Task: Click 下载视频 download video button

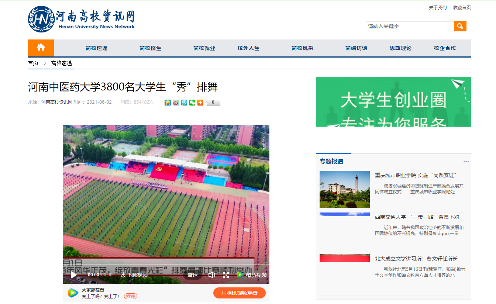Action: 134,275
